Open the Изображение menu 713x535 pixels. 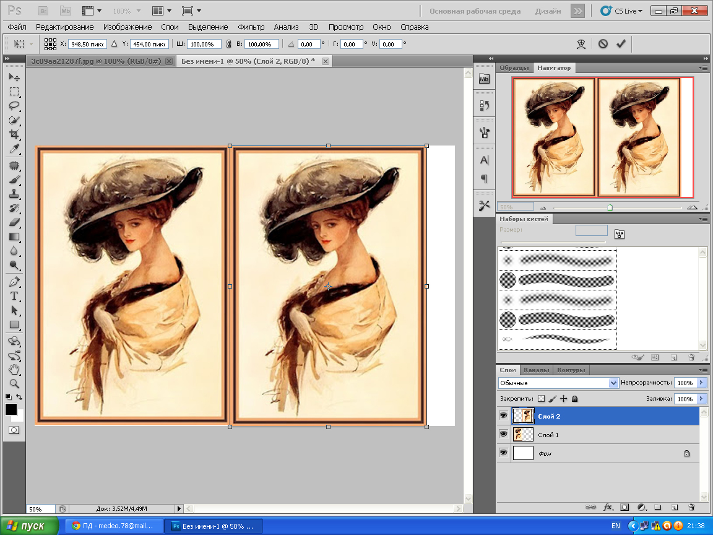pos(127,27)
